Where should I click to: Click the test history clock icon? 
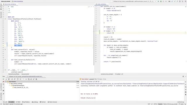pos(29,79)
